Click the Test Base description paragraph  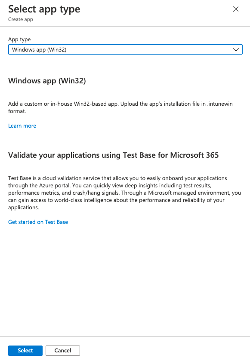[x=124, y=193]
